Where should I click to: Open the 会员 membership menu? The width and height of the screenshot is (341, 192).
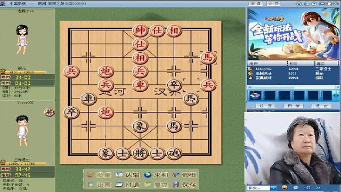tap(273, 4)
